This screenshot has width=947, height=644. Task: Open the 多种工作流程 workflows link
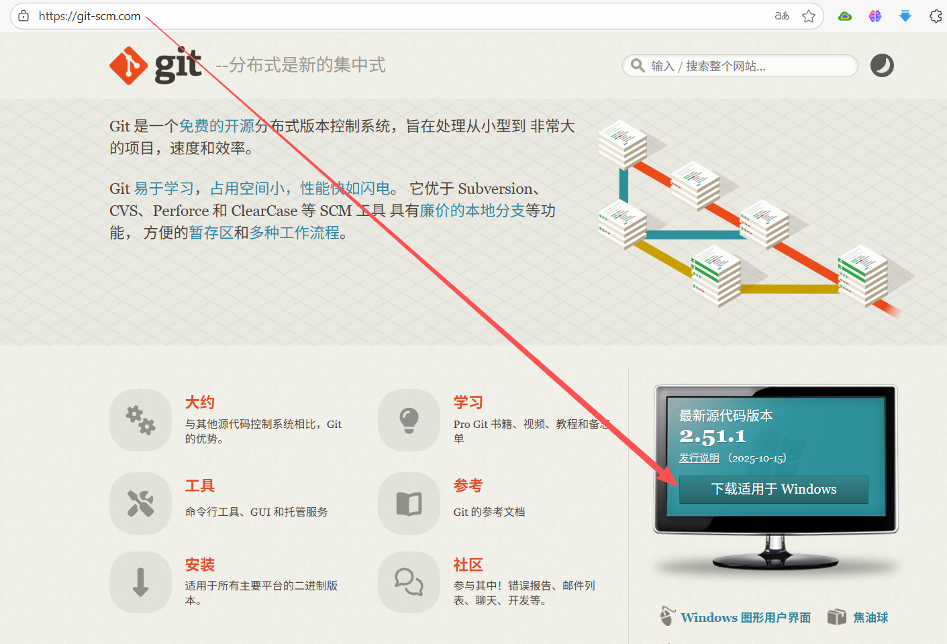point(296,232)
